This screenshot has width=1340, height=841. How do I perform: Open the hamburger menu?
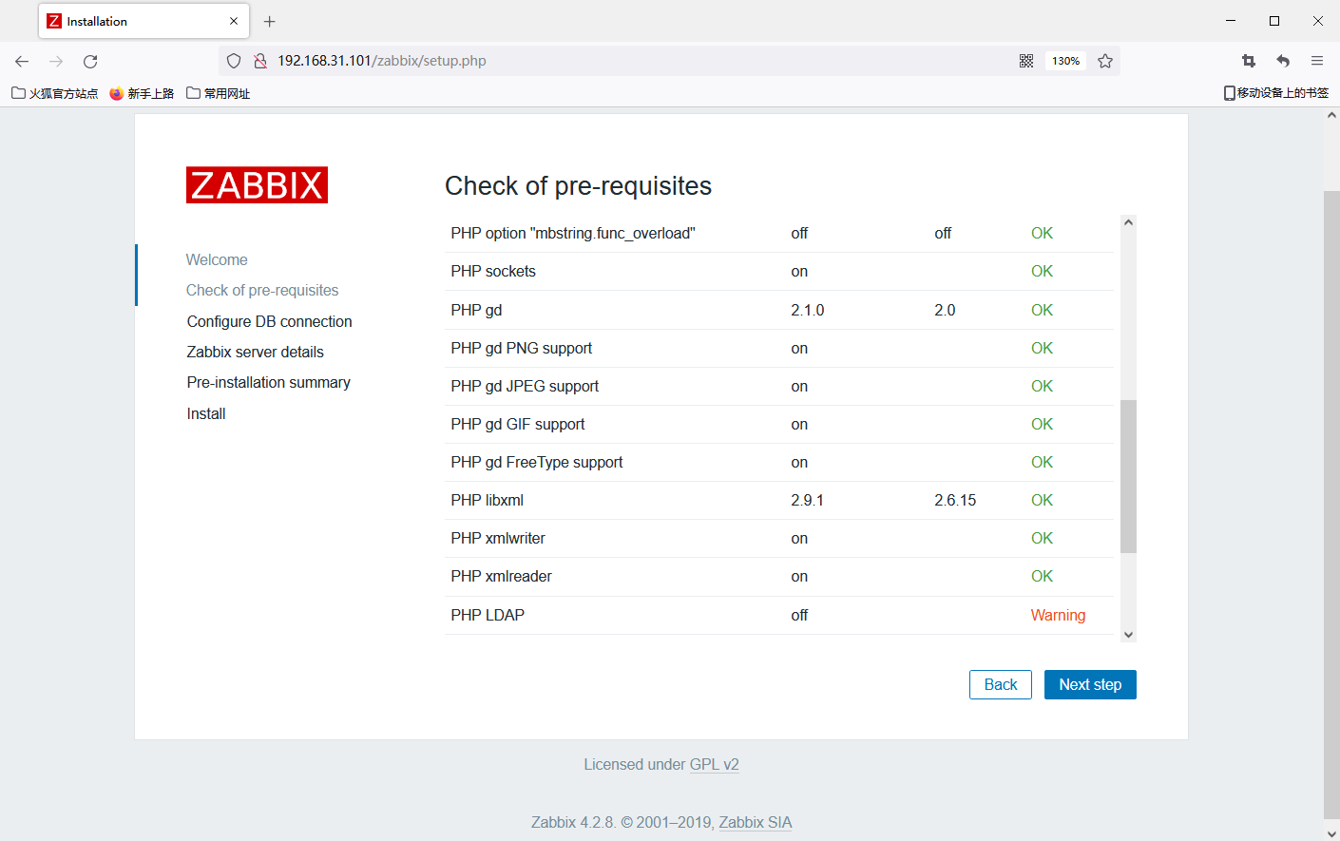(1317, 60)
